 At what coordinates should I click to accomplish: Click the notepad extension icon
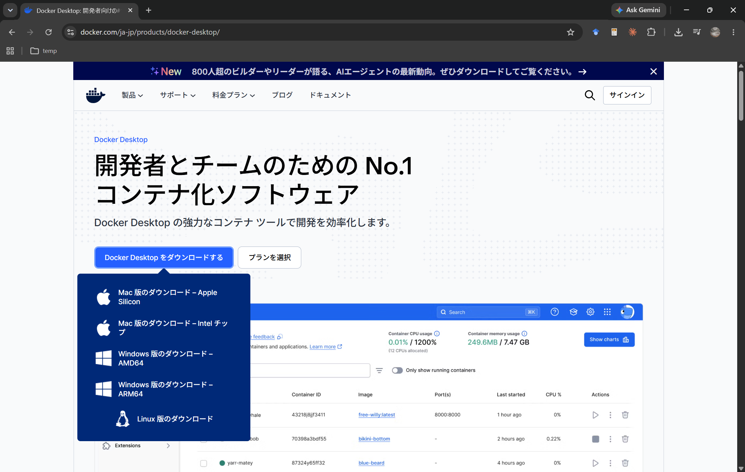click(614, 32)
